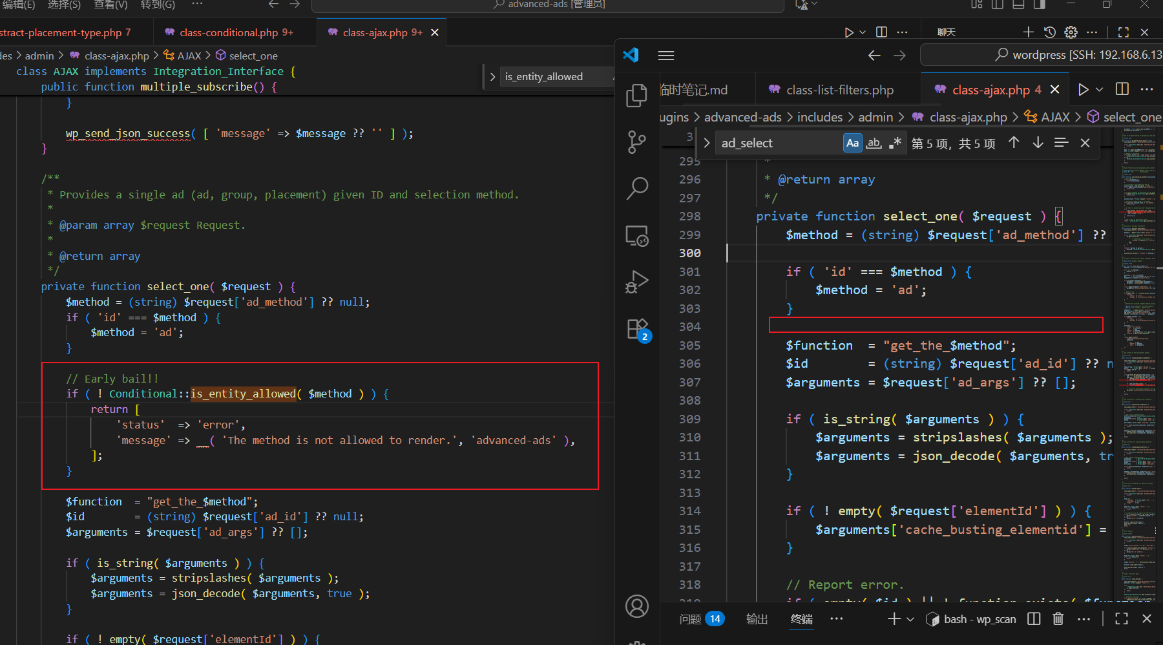This screenshot has width=1163, height=645.
Task: Toggle primary sidebar layout in title bar
Action: pyautogui.click(x=998, y=5)
